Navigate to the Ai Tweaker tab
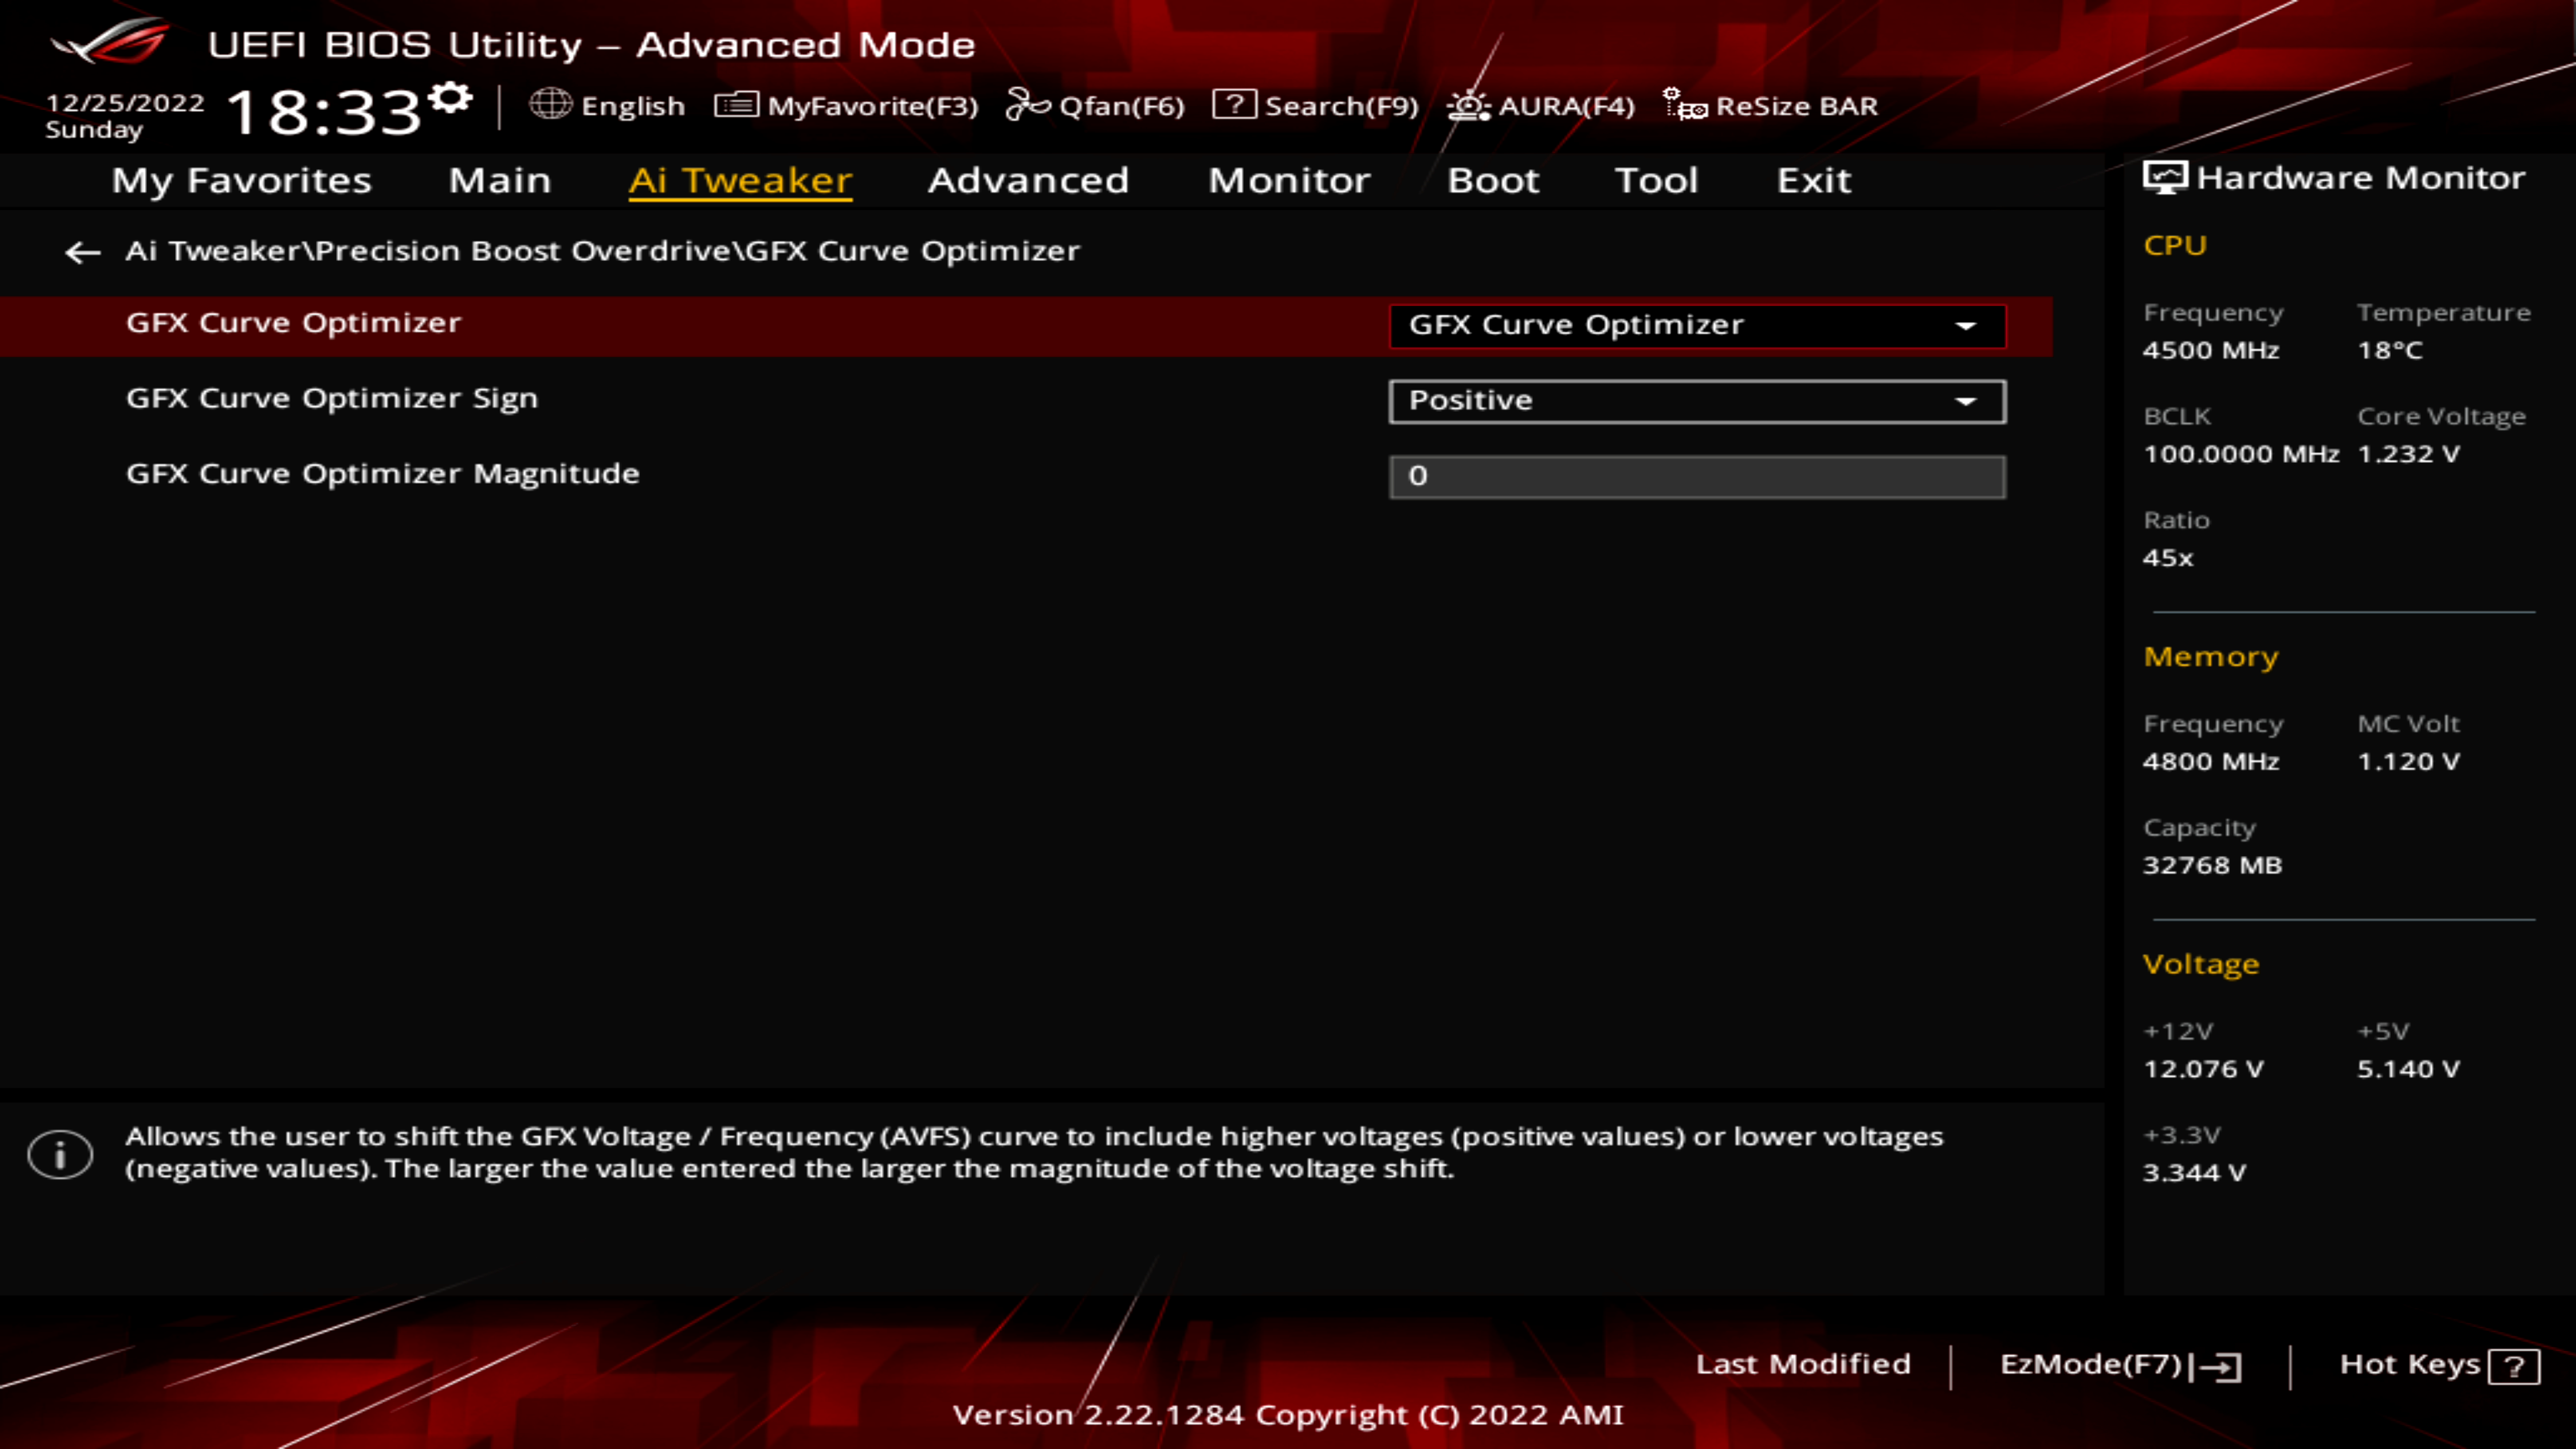The image size is (2576, 1449). click(x=739, y=178)
